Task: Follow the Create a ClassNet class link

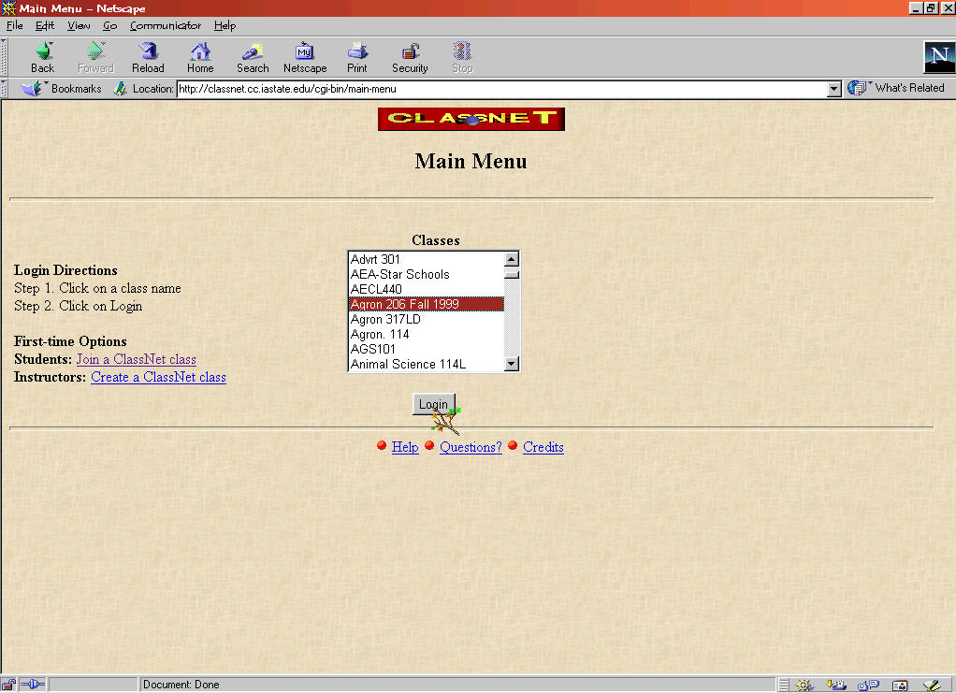Action: [158, 377]
